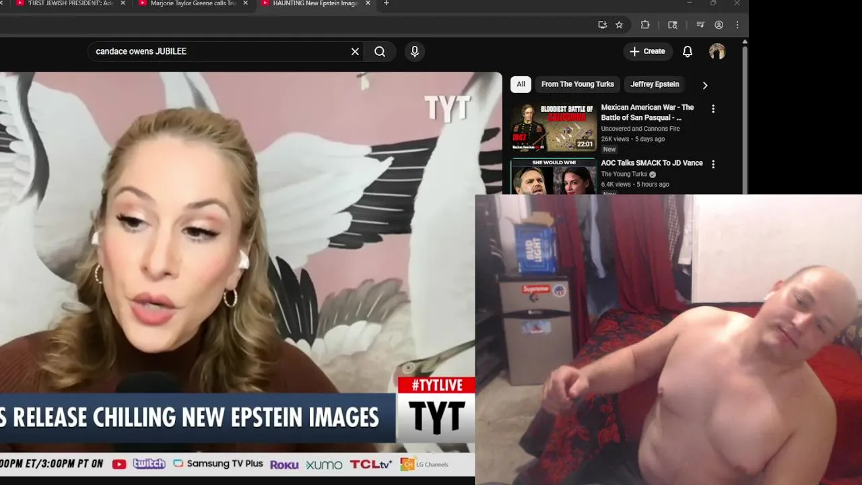Click the '26K views · 5 days ago' text
The width and height of the screenshot is (862, 485).
click(x=633, y=139)
